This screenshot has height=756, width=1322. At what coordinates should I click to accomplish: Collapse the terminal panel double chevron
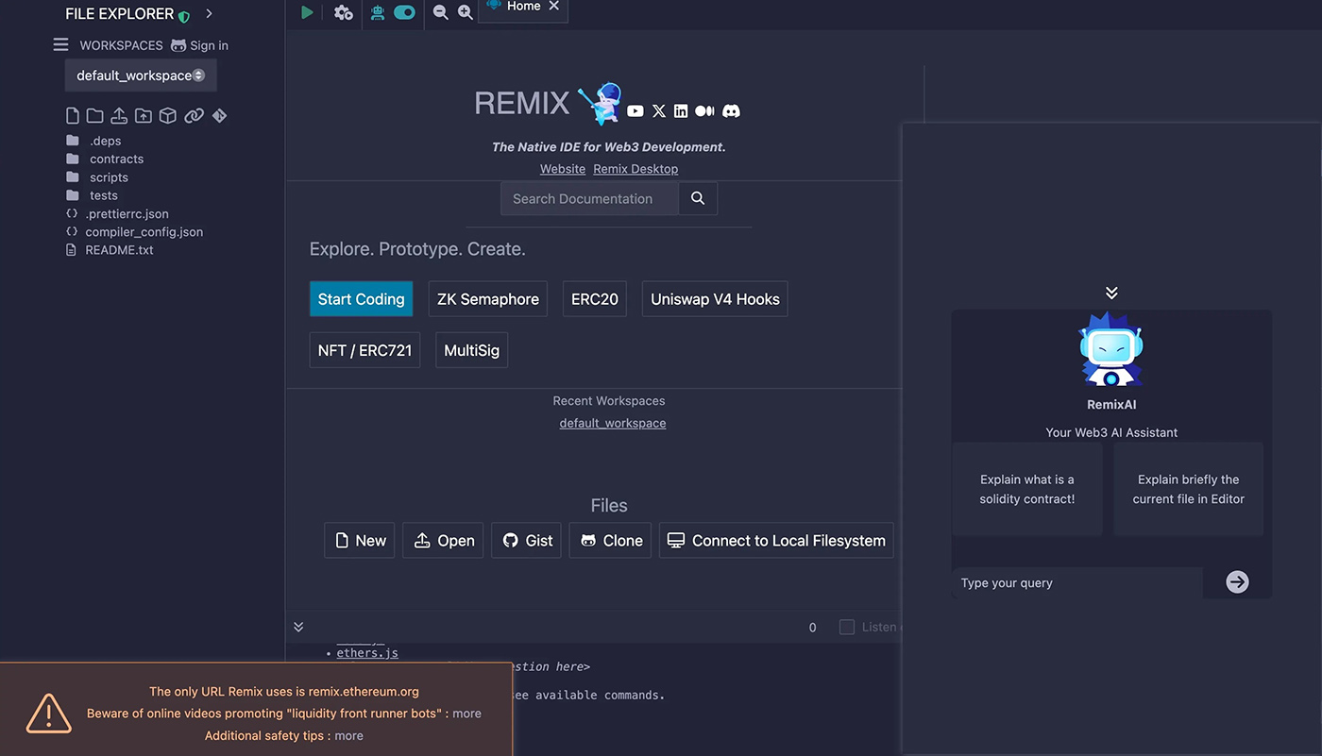click(298, 627)
